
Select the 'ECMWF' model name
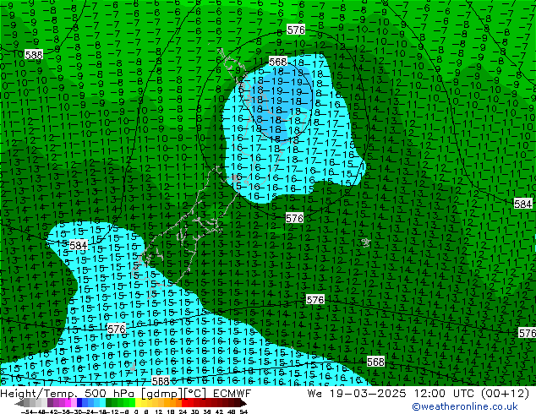pyautogui.click(x=232, y=394)
